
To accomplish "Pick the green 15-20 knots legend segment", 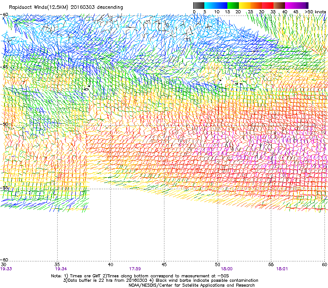I will (233, 5).
